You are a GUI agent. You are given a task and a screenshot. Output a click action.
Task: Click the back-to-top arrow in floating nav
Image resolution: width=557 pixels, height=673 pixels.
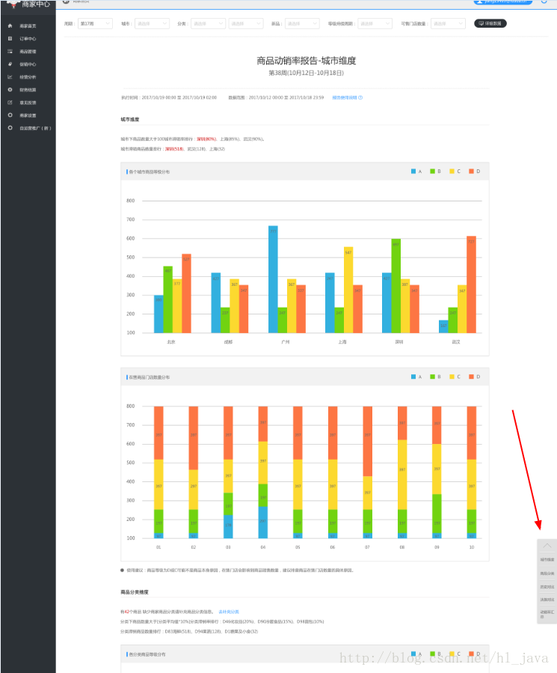coord(547,546)
